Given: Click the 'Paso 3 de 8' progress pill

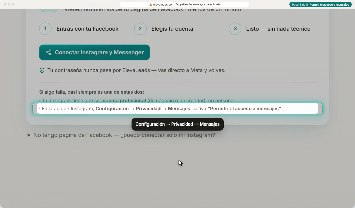Looking at the screenshot, I should tap(320, 5).
